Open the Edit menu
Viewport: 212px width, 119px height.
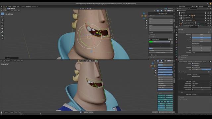[6, 6]
